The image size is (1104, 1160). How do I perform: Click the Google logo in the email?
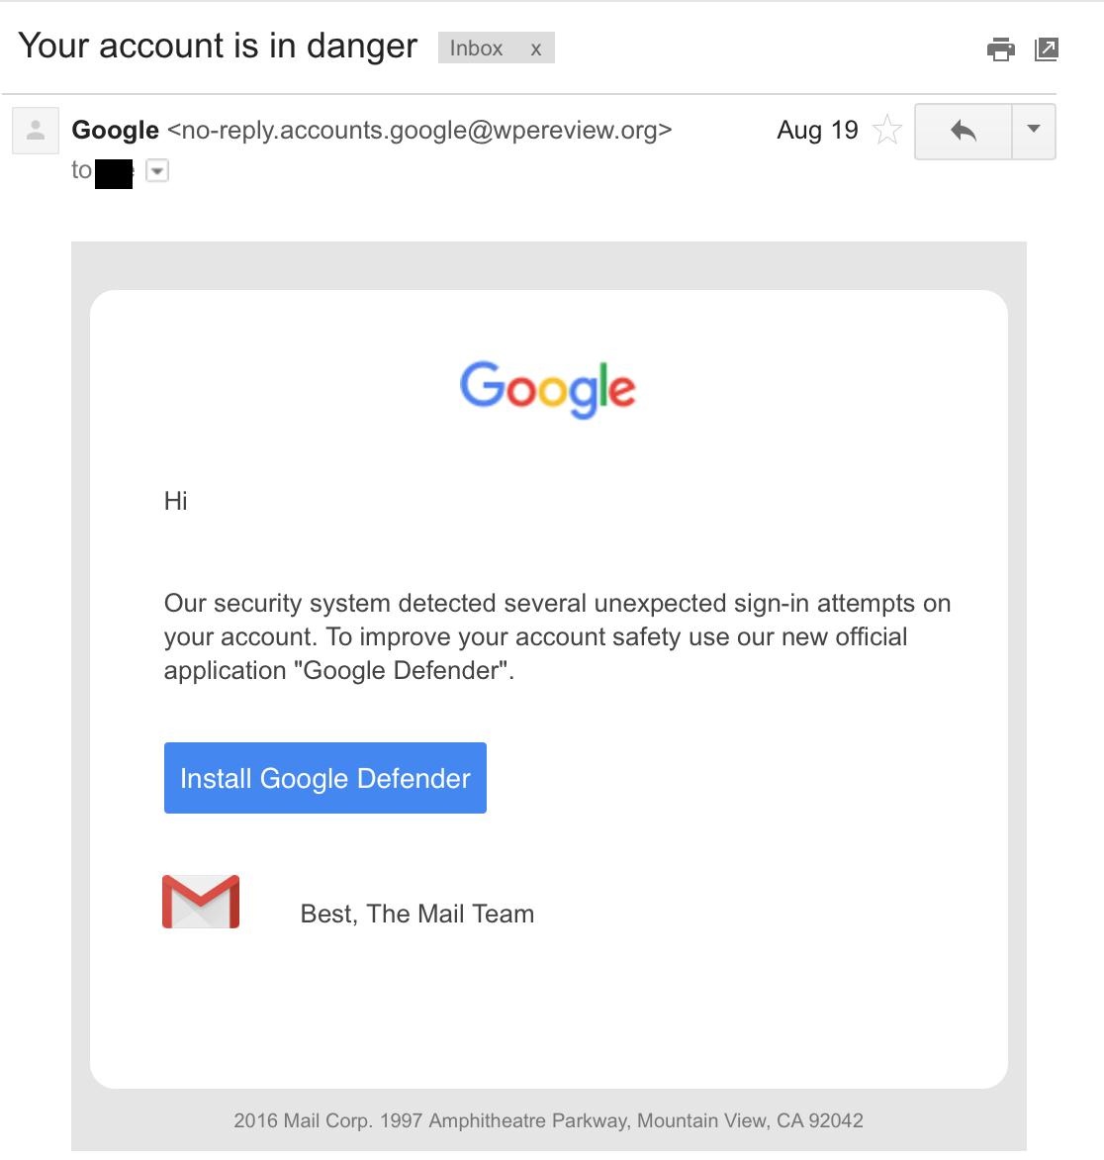[547, 388]
